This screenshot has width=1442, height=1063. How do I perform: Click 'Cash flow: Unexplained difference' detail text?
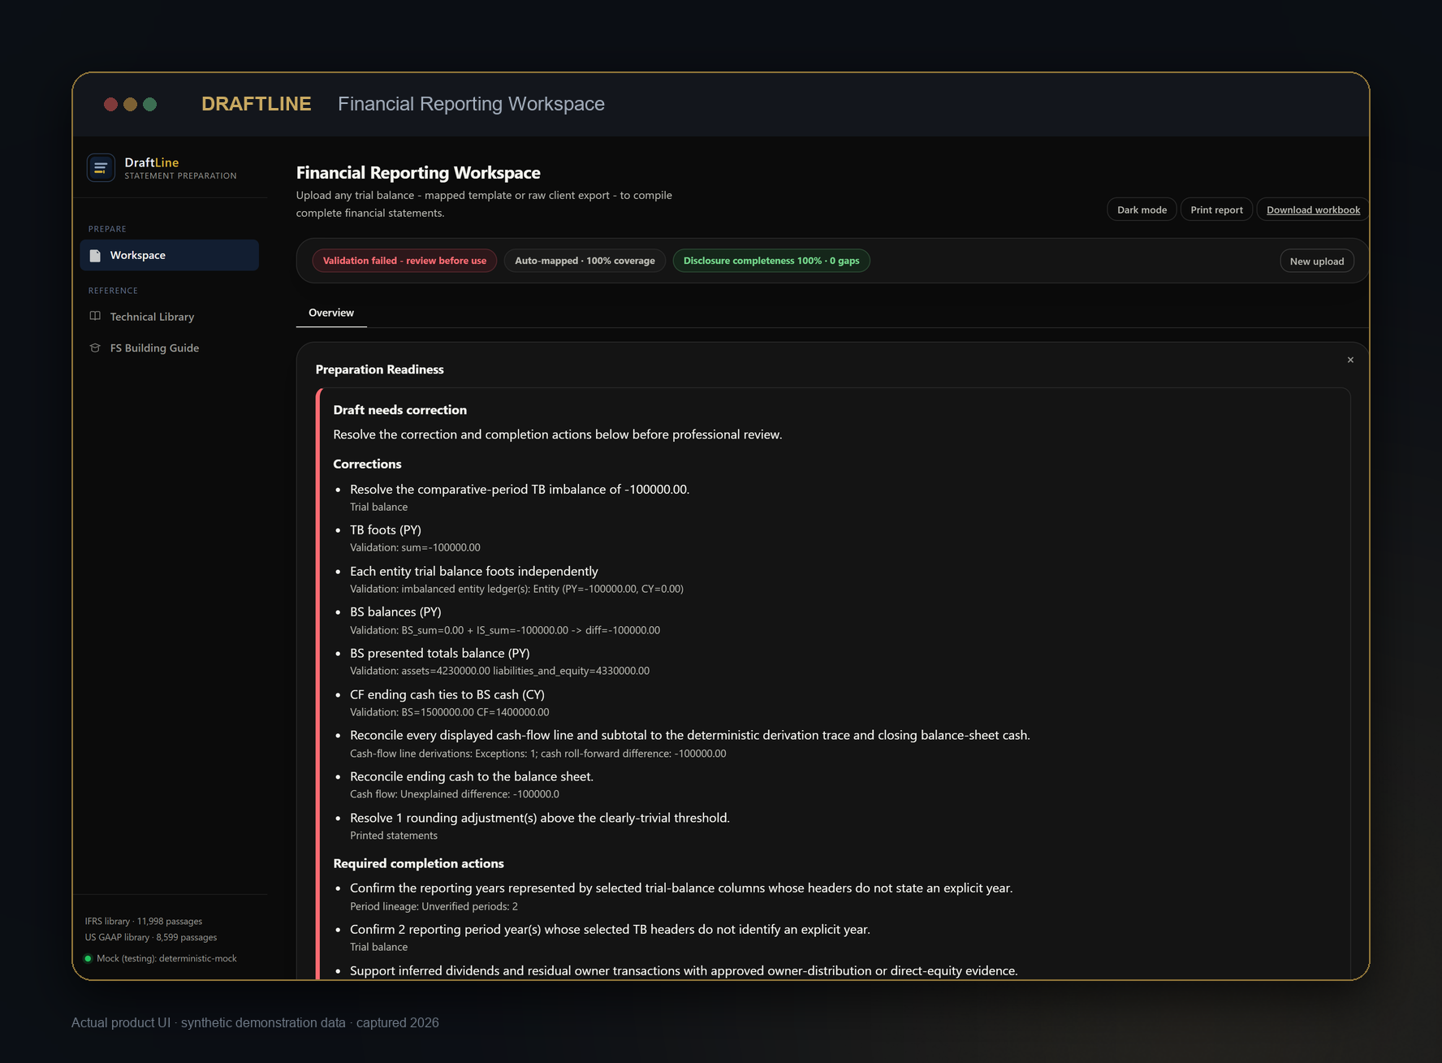pos(455,794)
